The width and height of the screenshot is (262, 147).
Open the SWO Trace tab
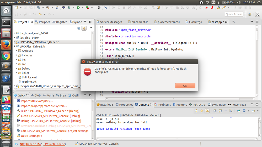217,105
